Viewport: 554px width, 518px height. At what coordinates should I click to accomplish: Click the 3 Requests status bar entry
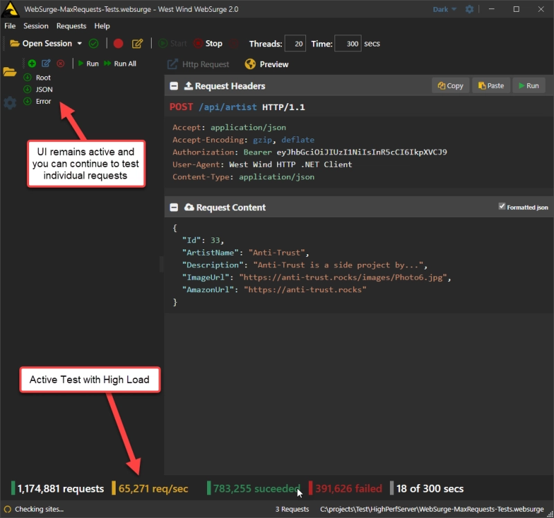pyautogui.click(x=292, y=509)
